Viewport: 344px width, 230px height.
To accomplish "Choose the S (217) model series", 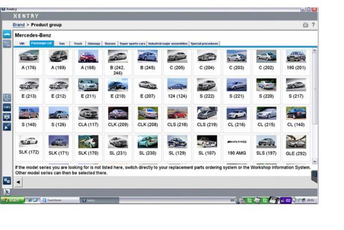I will [296, 91].
